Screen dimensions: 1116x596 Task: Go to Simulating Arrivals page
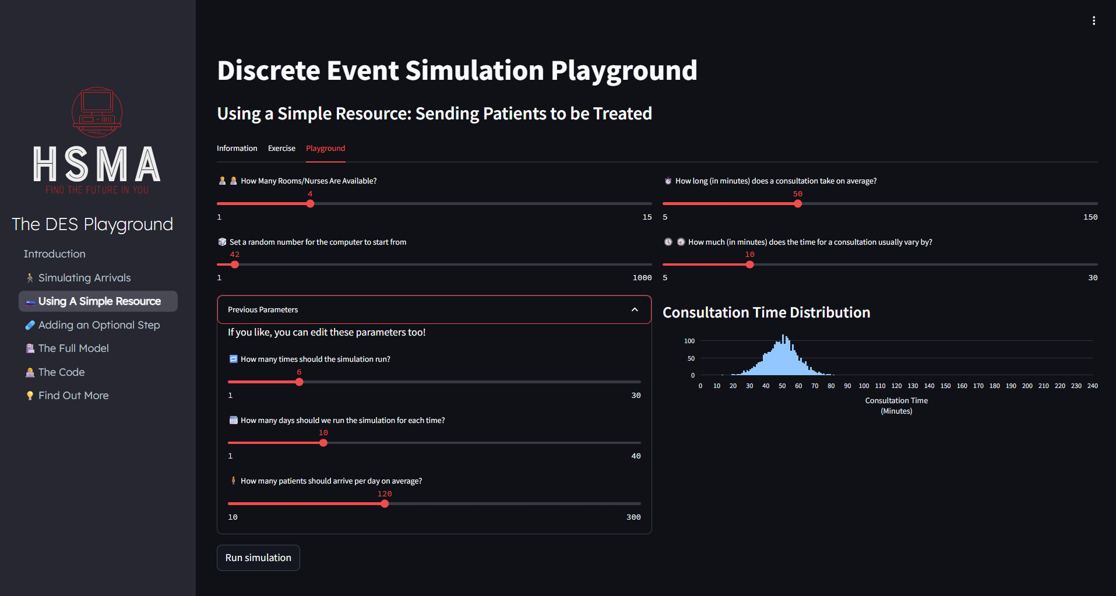[98, 278]
